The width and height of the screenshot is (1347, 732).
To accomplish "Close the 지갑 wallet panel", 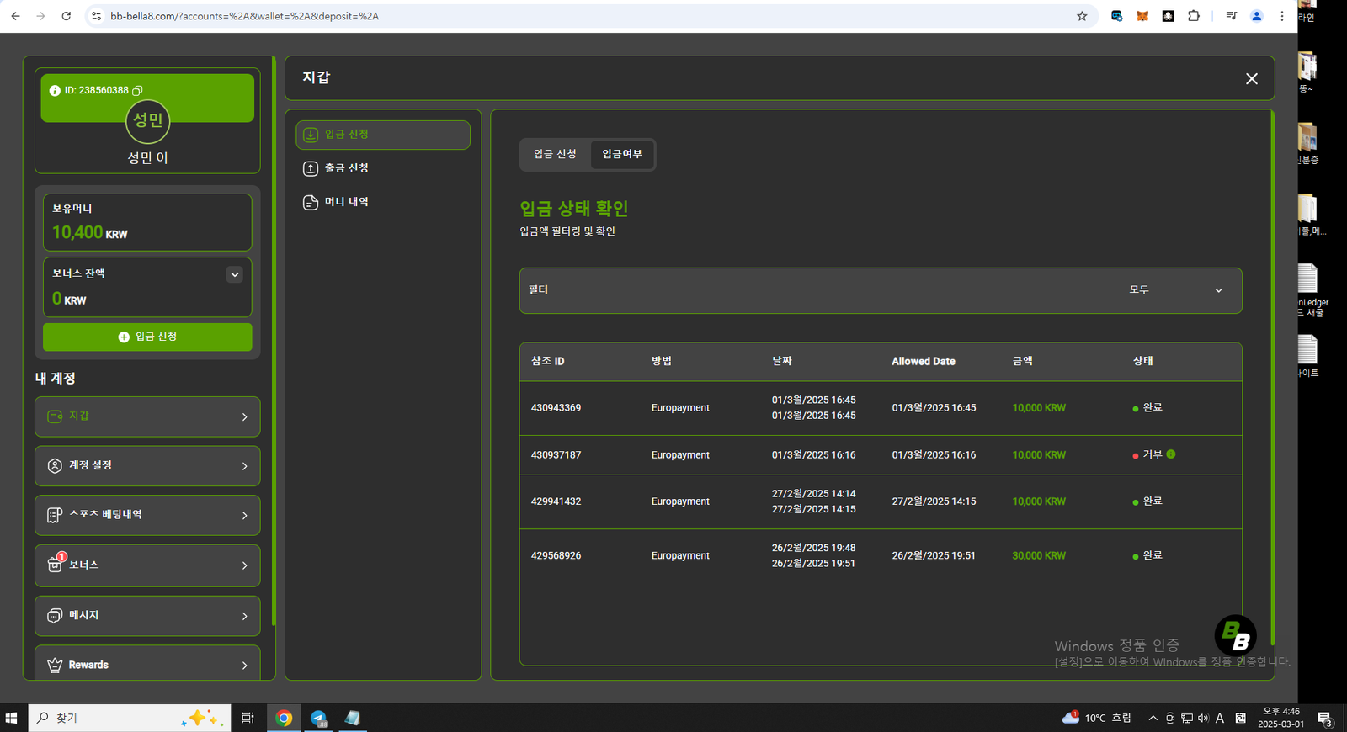I will [x=1251, y=78].
